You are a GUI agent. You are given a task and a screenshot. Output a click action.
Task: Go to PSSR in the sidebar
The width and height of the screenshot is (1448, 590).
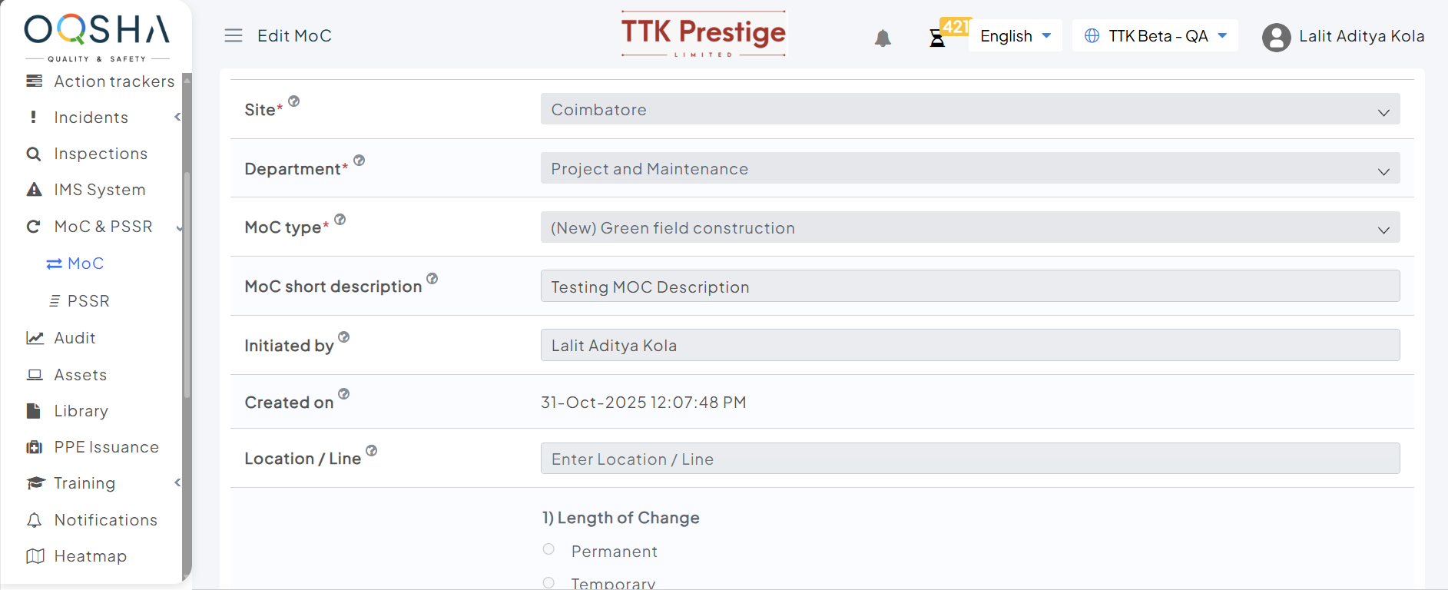pos(88,301)
